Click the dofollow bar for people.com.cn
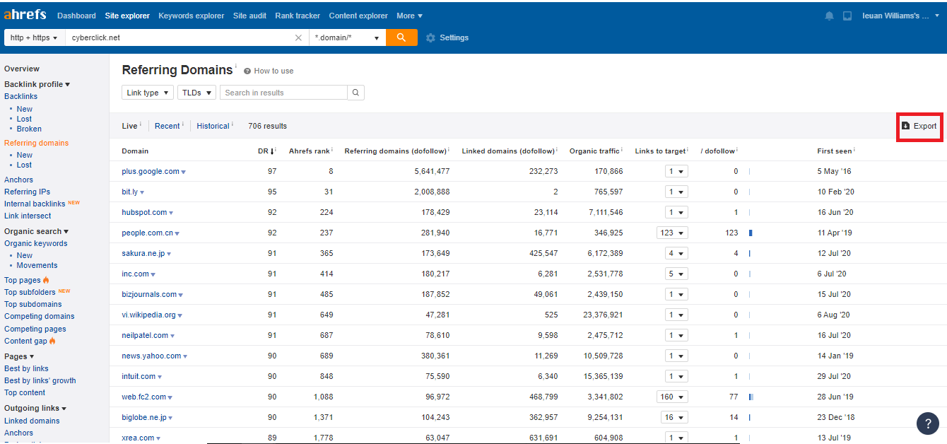Screen dimensions: 947x444 point(751,233)
